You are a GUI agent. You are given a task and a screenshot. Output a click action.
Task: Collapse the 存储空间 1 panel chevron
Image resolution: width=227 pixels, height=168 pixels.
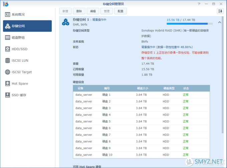220,22
